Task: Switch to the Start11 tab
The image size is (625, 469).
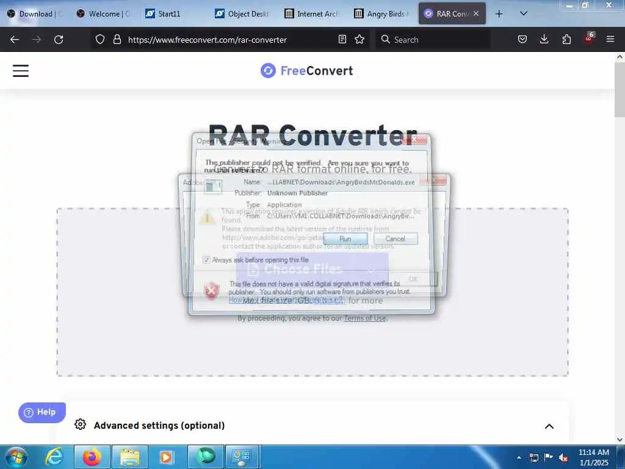Action: pos(174,14)
